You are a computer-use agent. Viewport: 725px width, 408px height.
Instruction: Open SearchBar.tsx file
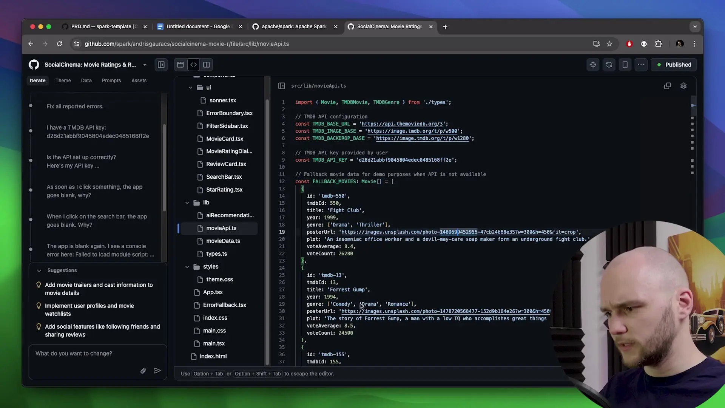pyautogui.click(x=224, y=177)
